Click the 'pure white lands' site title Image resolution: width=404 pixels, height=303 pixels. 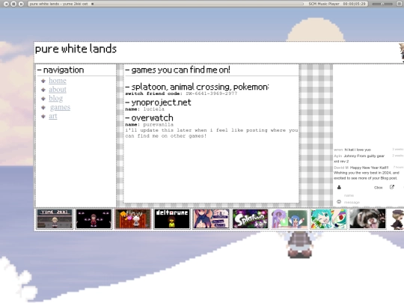76,49
